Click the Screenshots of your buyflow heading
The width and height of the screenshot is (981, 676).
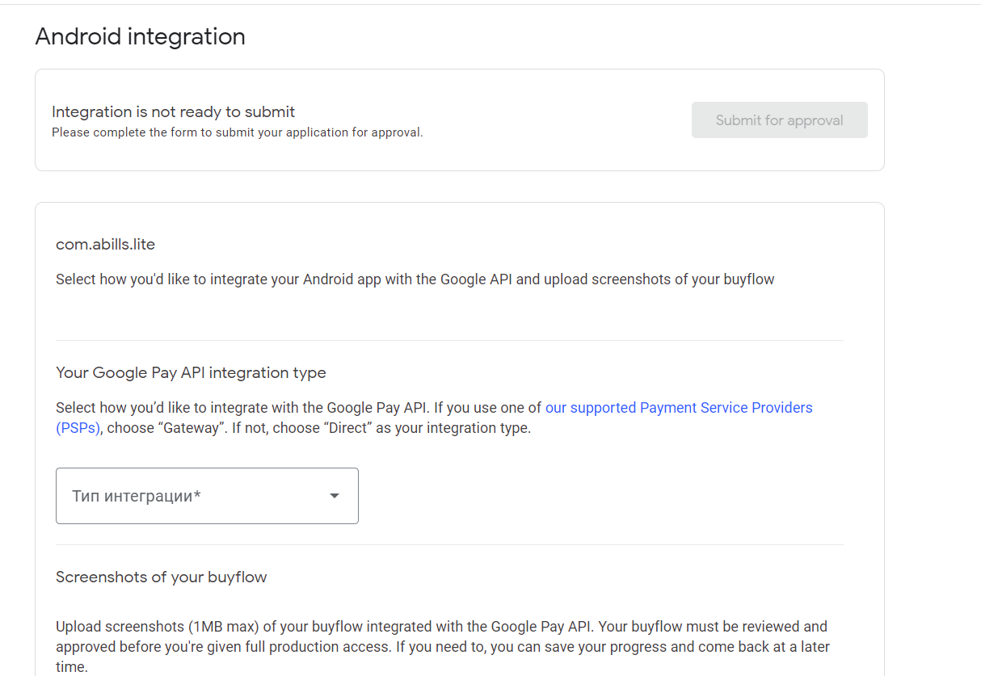pyautogui.click(x=161, y=577)
